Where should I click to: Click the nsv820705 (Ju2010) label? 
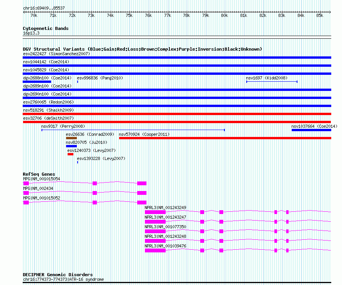[86, 142]
